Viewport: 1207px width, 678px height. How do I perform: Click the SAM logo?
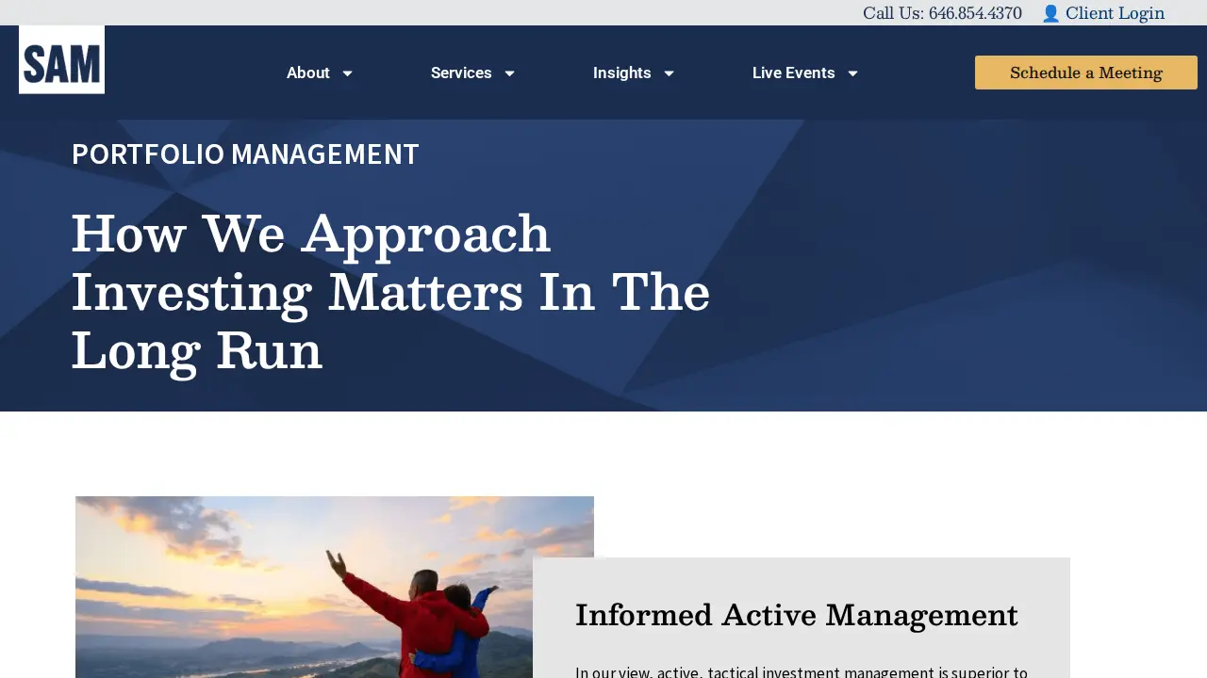coord(61,59)
